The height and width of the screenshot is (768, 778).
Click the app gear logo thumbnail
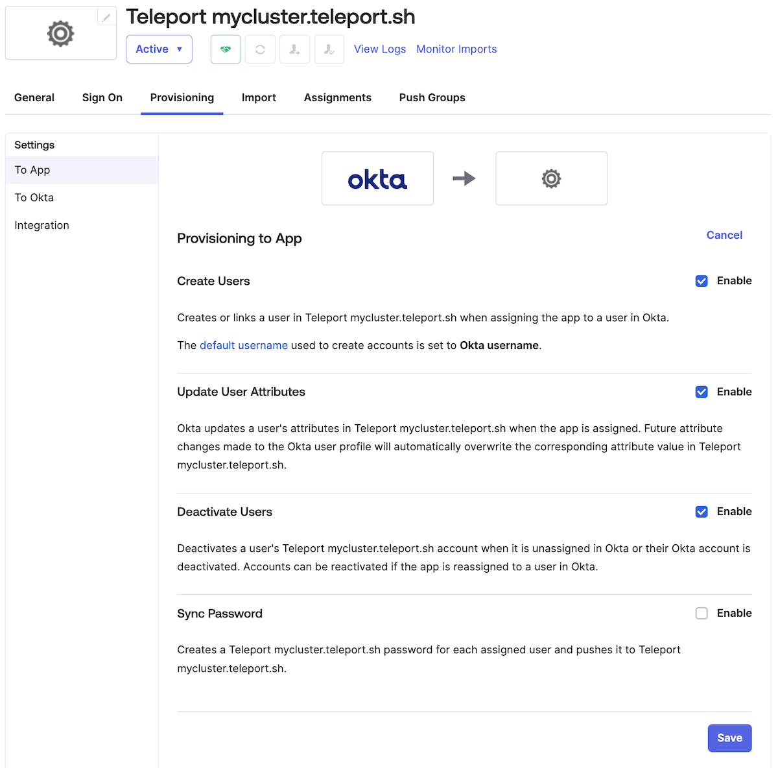[x=60, y=33]
